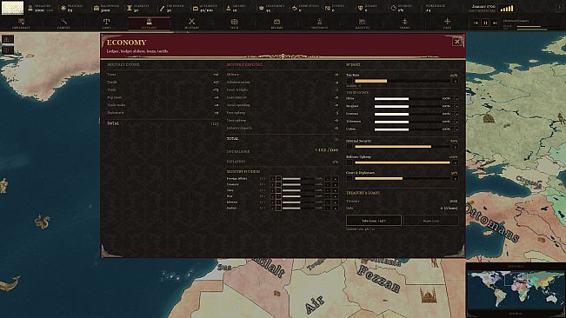This screenshot has width=566, height=318.
Task: Open the Diplomacy tab
Action: [x=21, y=23]
